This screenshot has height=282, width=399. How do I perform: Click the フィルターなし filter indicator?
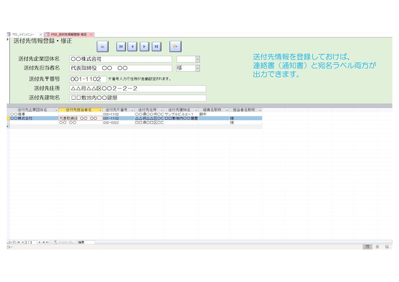coord(64,242)
